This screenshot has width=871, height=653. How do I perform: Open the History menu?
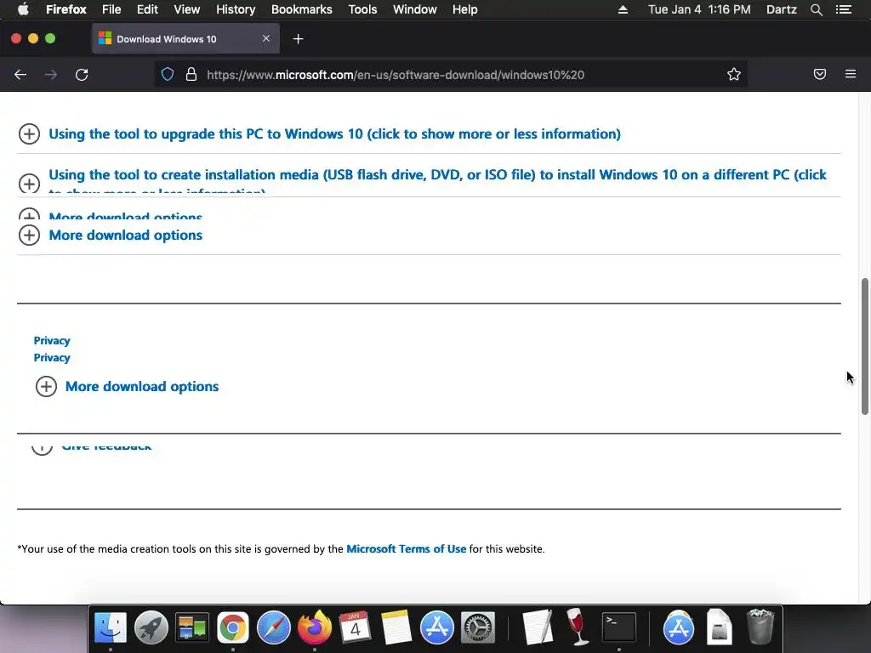236,9
